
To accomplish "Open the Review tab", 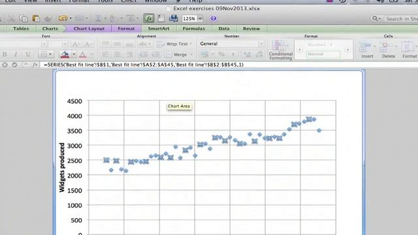I will click(251, 29).
